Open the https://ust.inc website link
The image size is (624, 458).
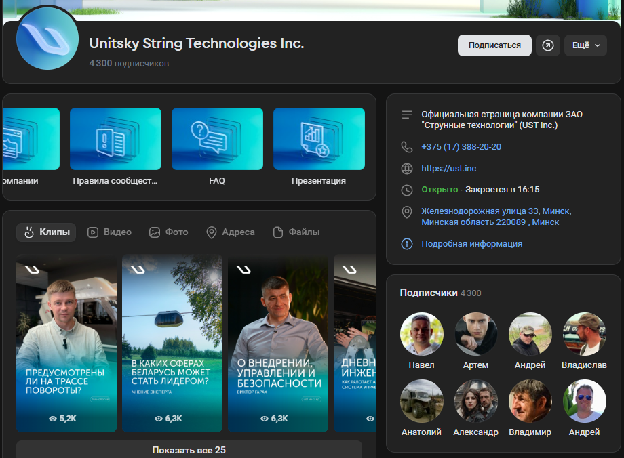point(449,169)
